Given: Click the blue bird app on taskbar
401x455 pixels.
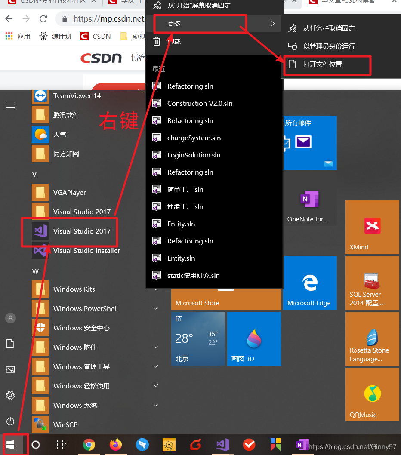Looking at the screenshot, I should (x=142, y=444).
